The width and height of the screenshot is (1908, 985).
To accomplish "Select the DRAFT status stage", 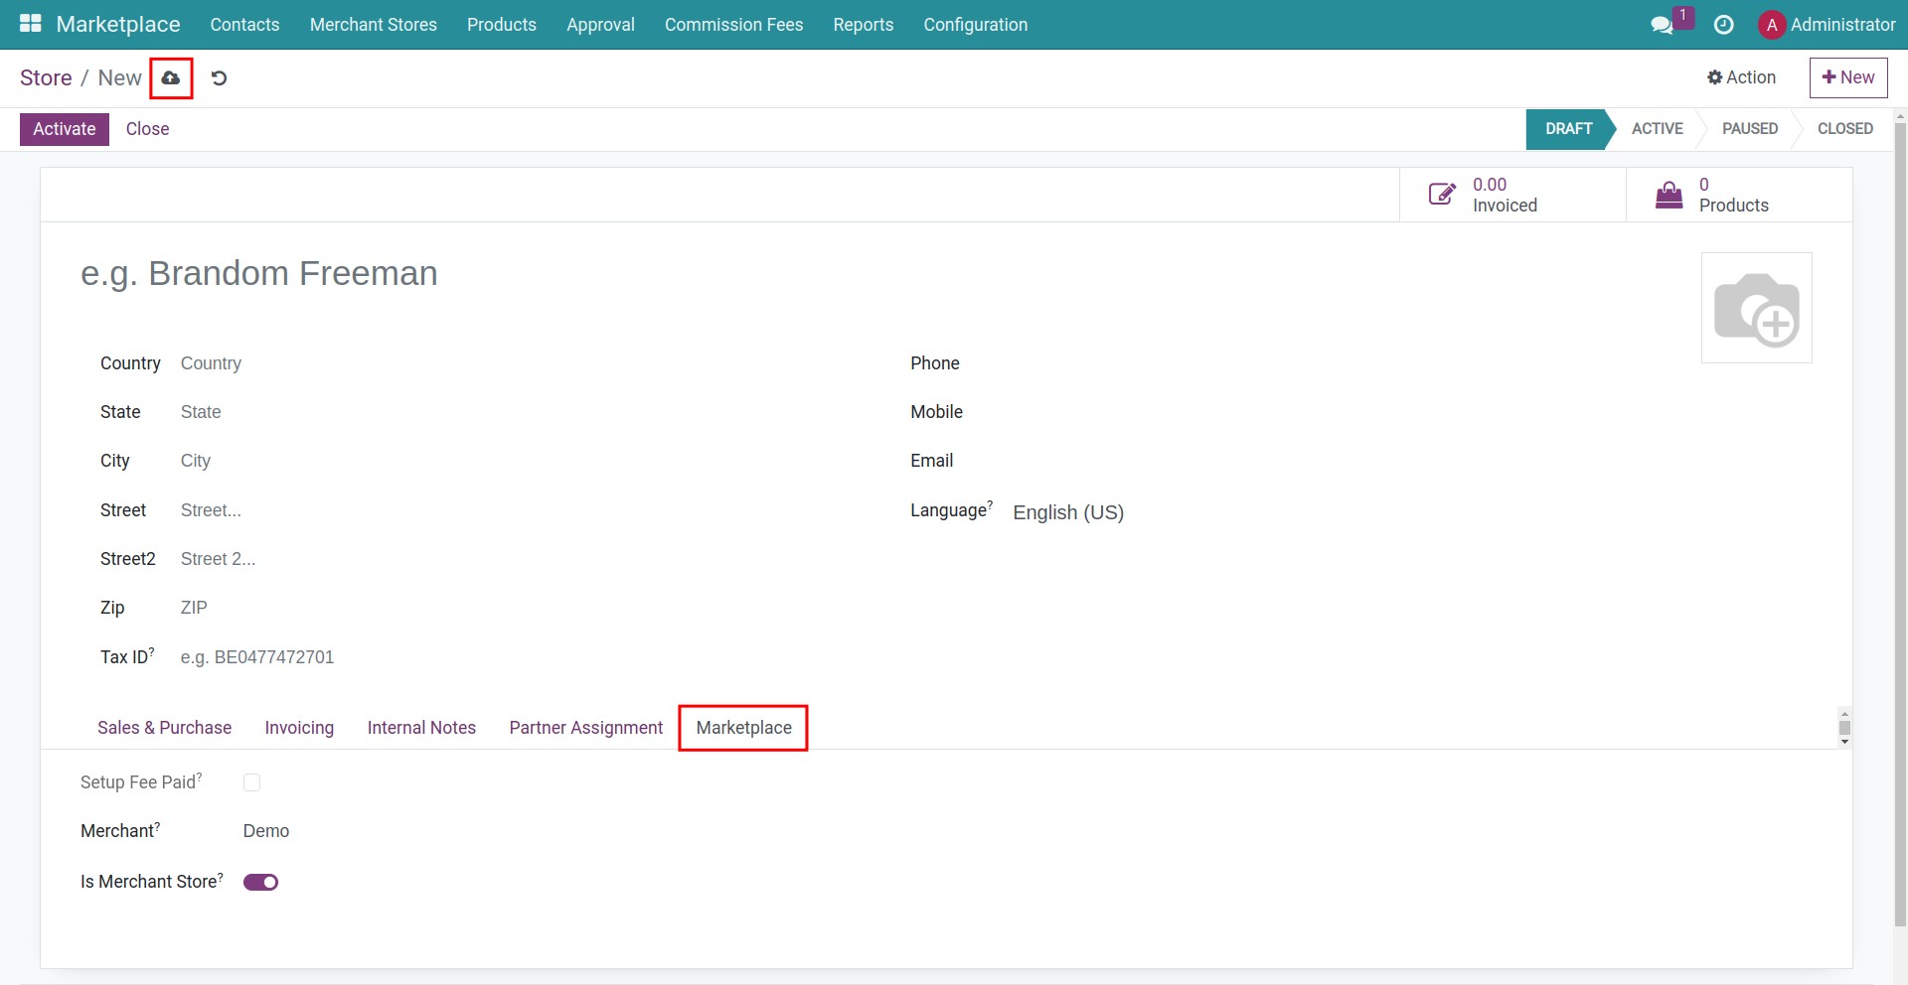I will pyautogui.click(x=1568, y=129).
